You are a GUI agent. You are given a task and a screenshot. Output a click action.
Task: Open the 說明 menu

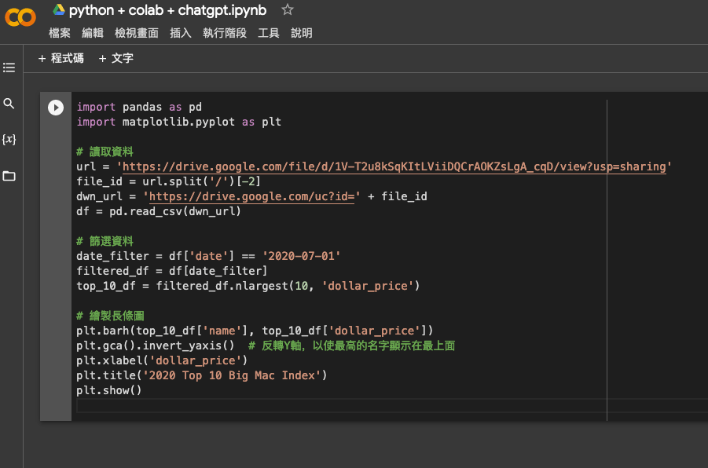point(302,33)
